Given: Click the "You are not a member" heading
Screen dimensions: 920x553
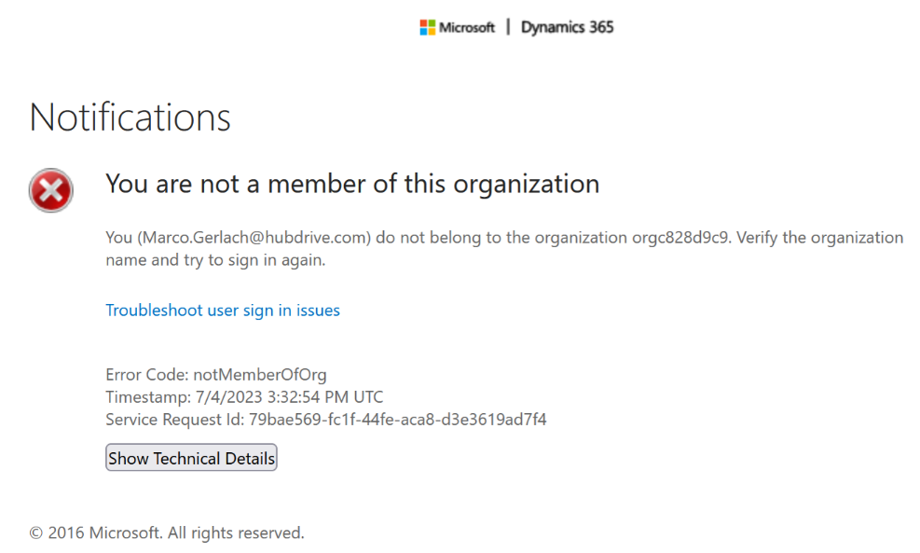Looking at the screenshot, I should 351,184.
